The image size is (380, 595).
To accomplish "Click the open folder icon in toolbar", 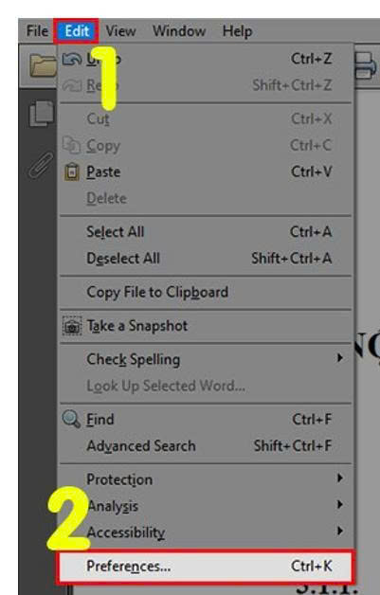I will [x=43, y=65].
